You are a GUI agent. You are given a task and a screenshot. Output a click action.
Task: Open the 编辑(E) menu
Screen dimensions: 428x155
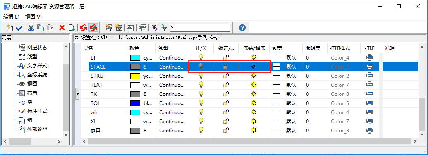click(x=11, y=17)
